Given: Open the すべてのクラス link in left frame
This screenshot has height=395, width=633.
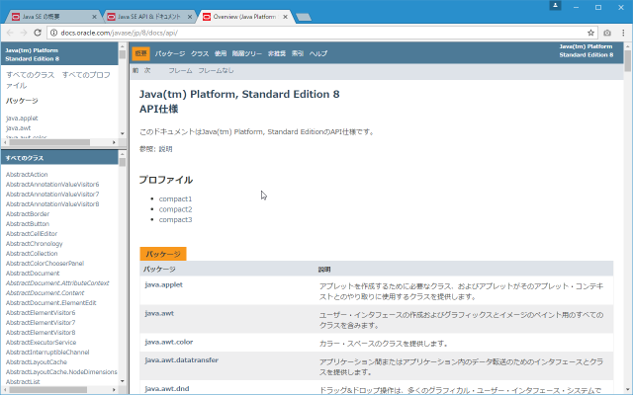Looking at the screenshot, I should 31,75.
